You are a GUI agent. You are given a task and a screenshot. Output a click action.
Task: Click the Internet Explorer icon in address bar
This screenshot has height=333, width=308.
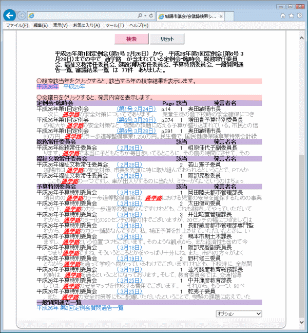click(31, 16)
